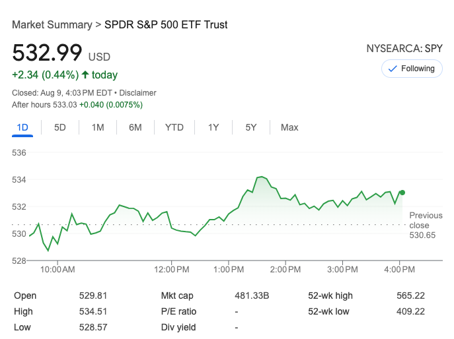
Task: Toggle the Following button checkmark
Action: [393, 69]
